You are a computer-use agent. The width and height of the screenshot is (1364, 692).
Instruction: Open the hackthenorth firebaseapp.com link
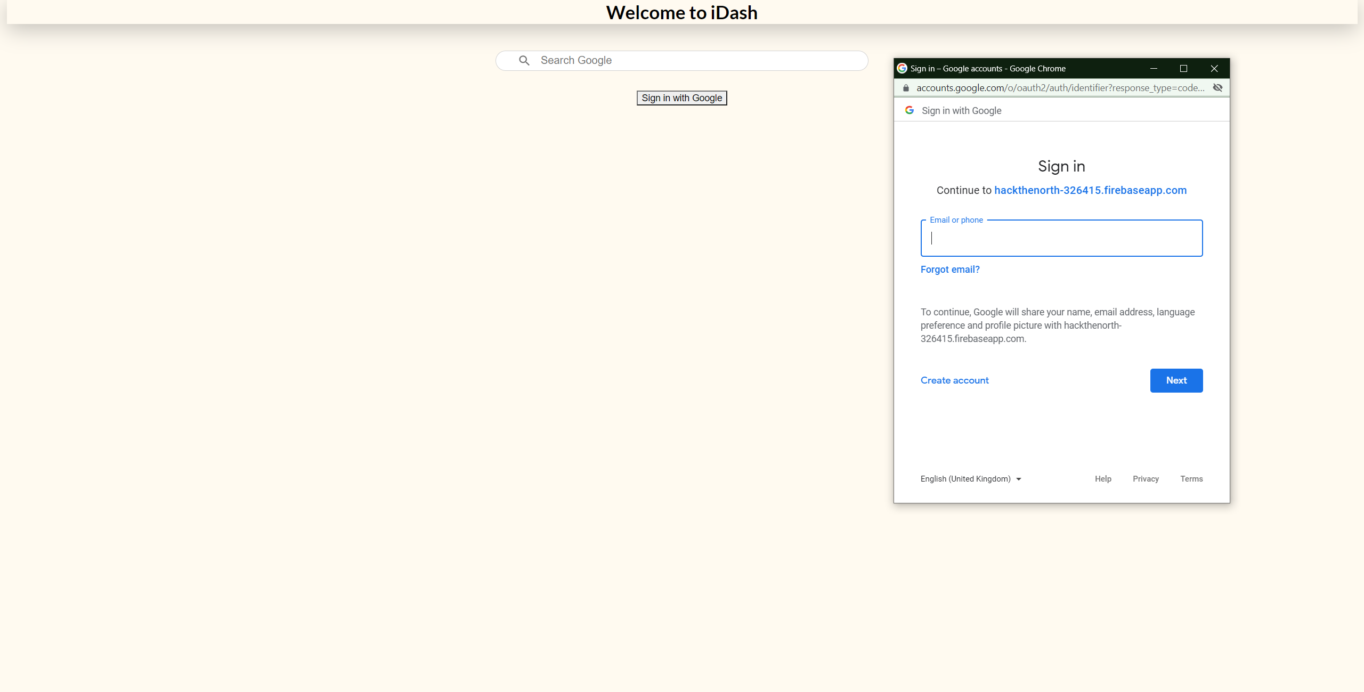click(1090, 190)
